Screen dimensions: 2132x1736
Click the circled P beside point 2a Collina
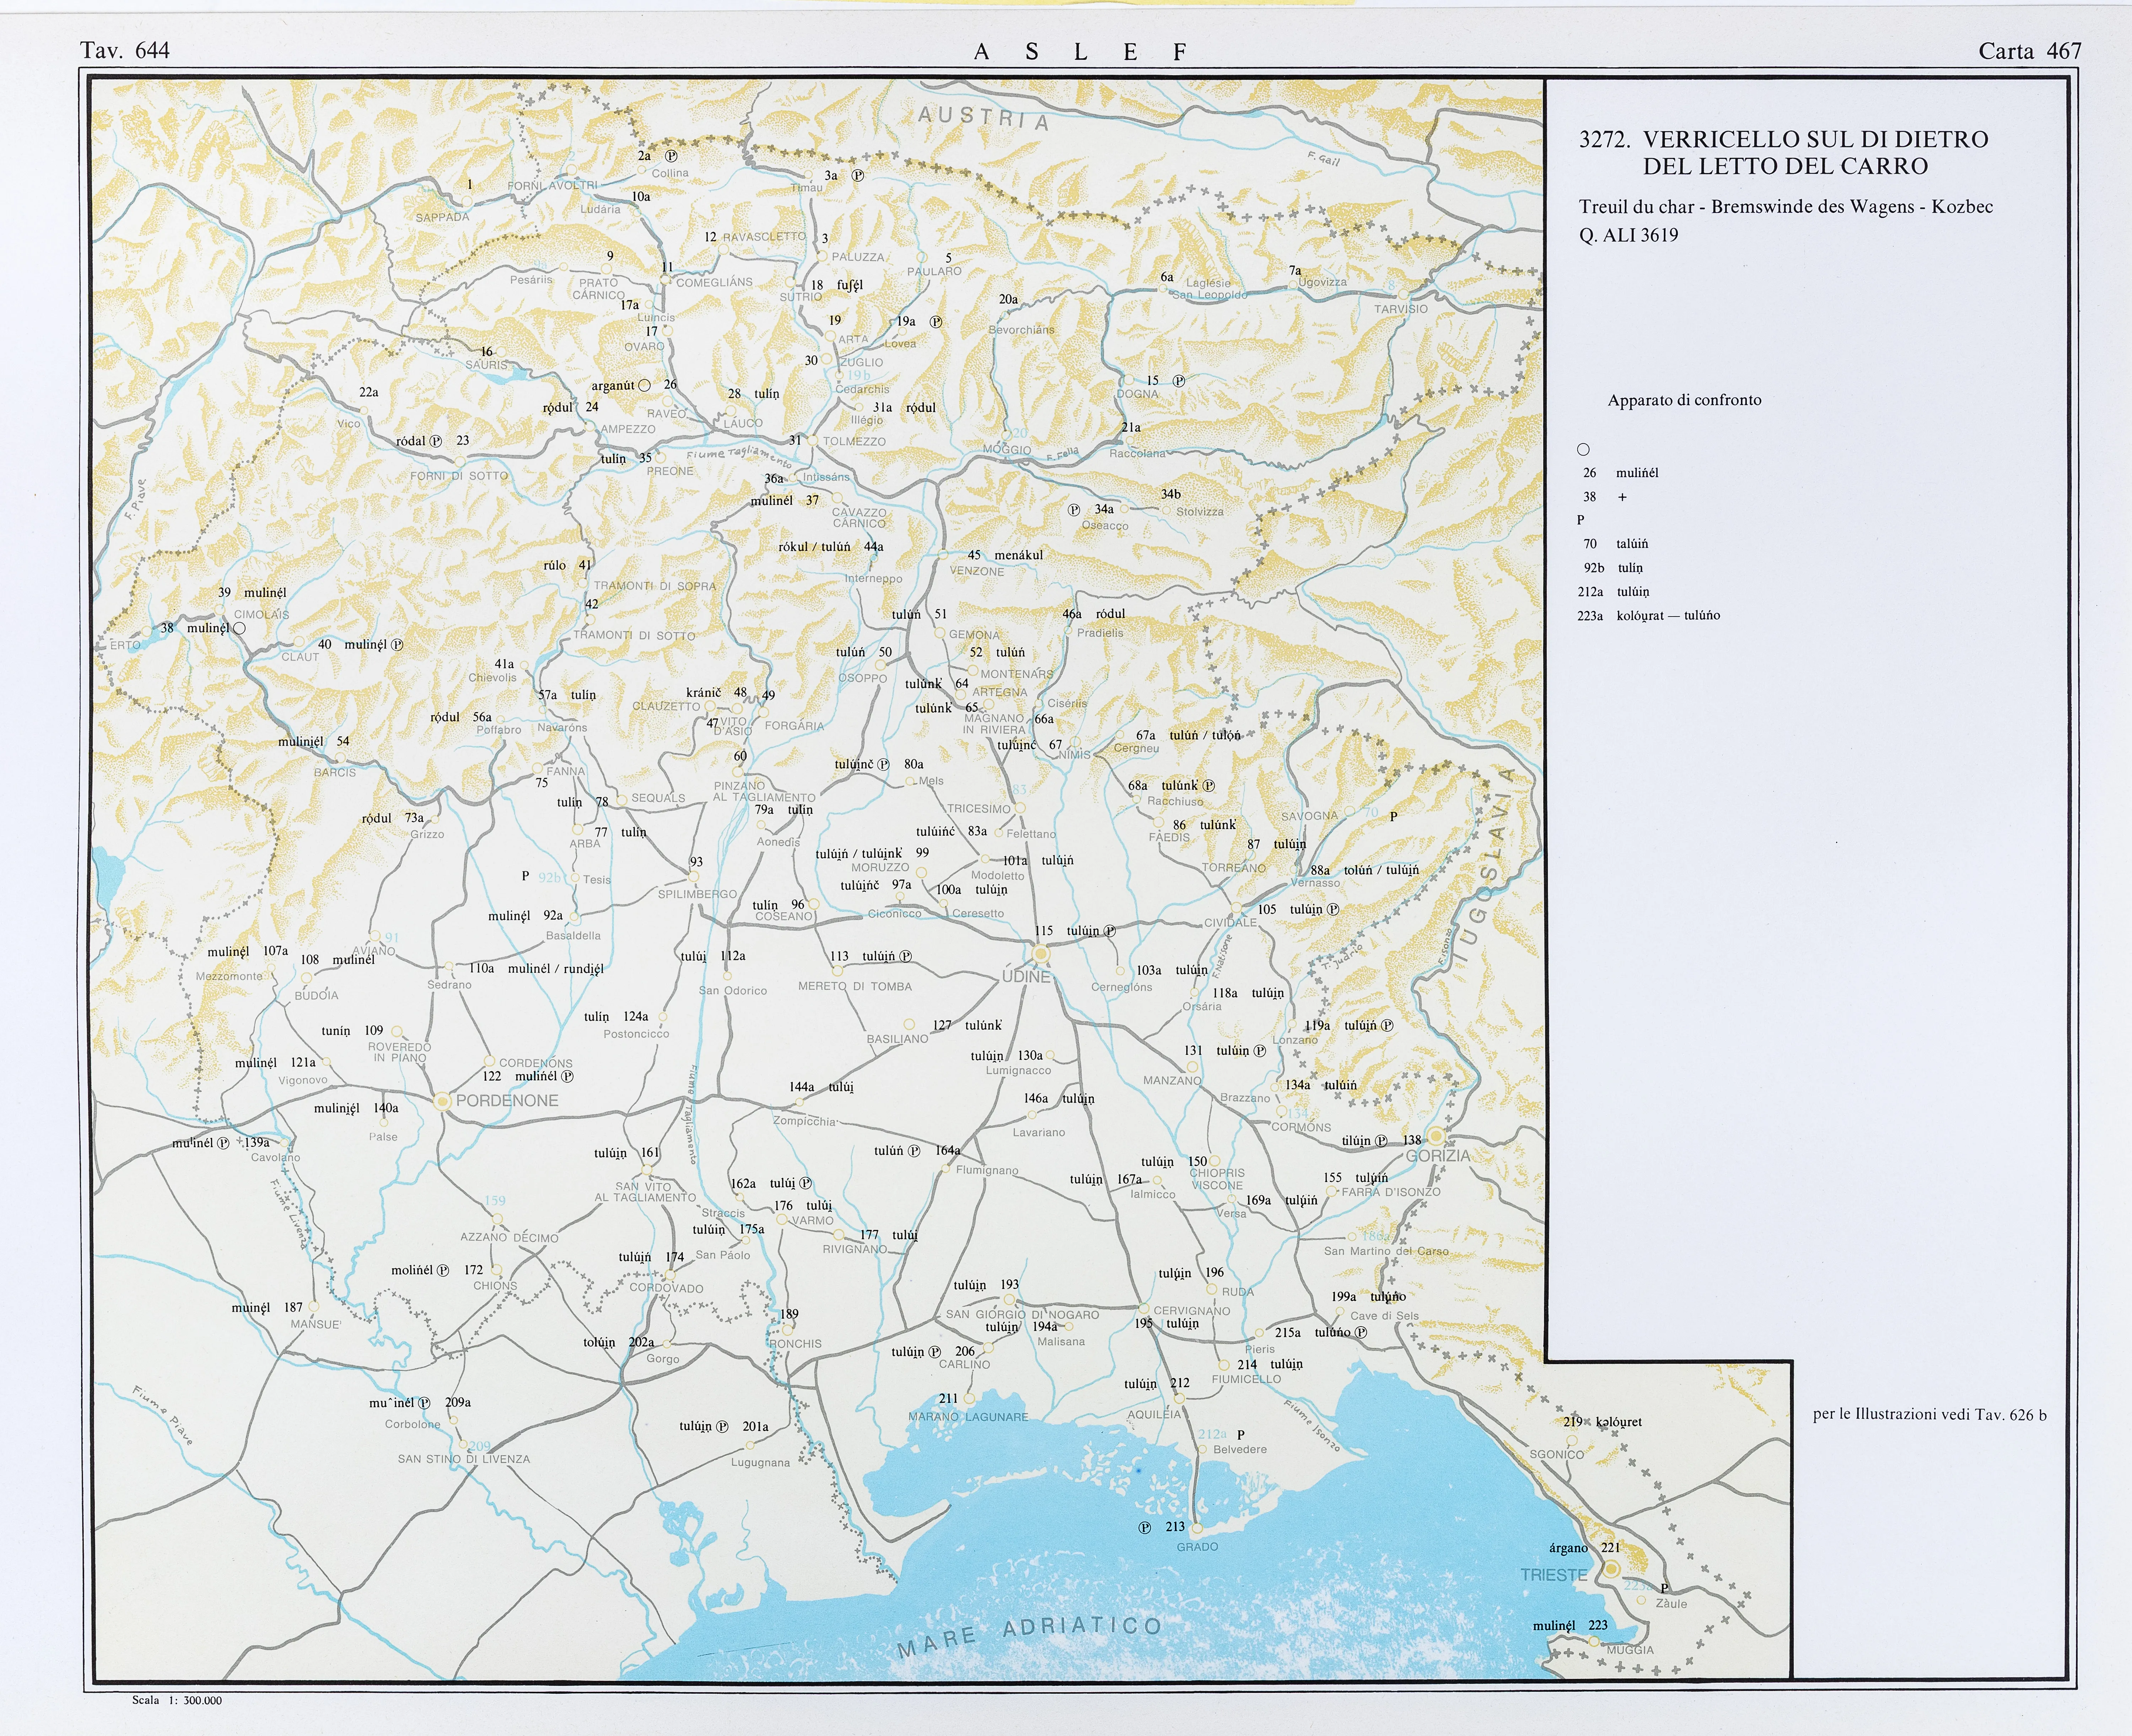click(x=671, y=156)
